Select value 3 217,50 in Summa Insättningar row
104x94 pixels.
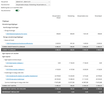click(x=71, y=83)
